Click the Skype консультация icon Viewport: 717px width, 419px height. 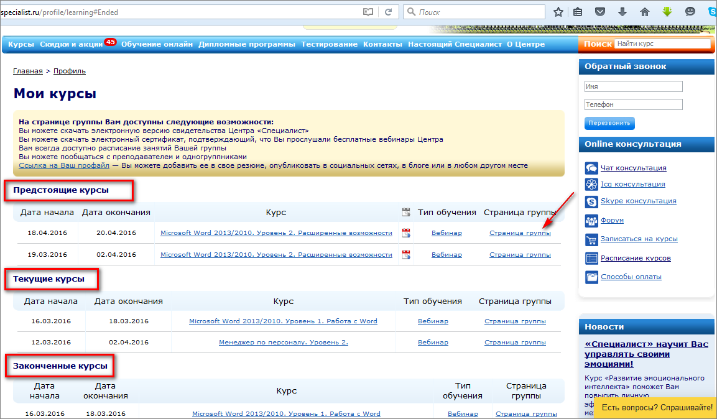[x=591, y=201]
